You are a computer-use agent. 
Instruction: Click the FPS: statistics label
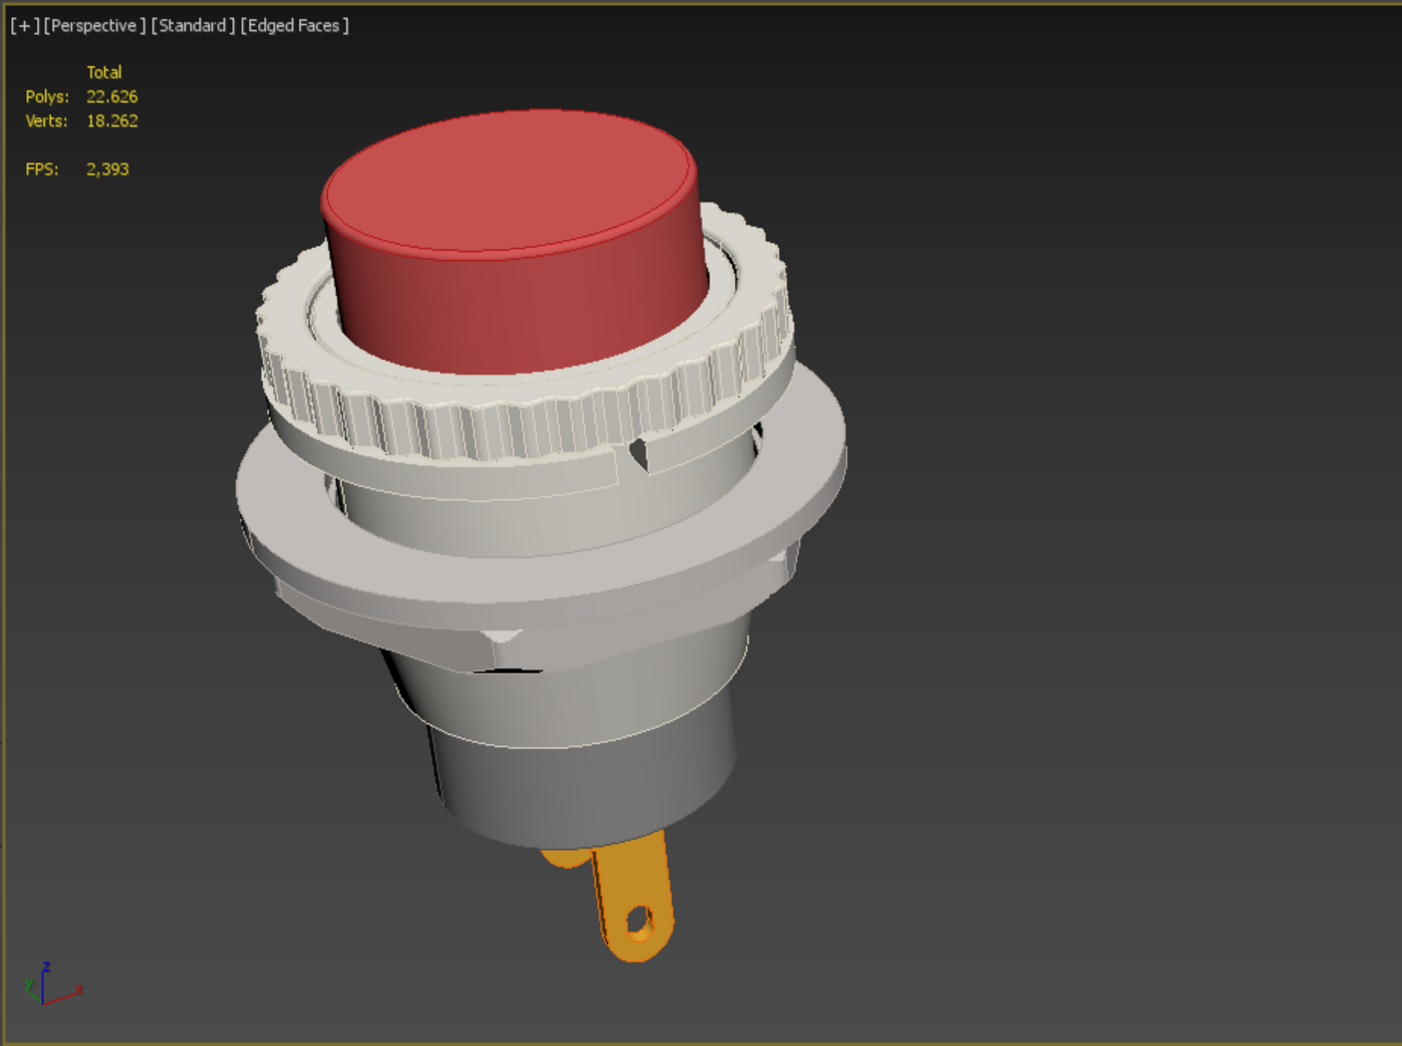pos(42,169)
